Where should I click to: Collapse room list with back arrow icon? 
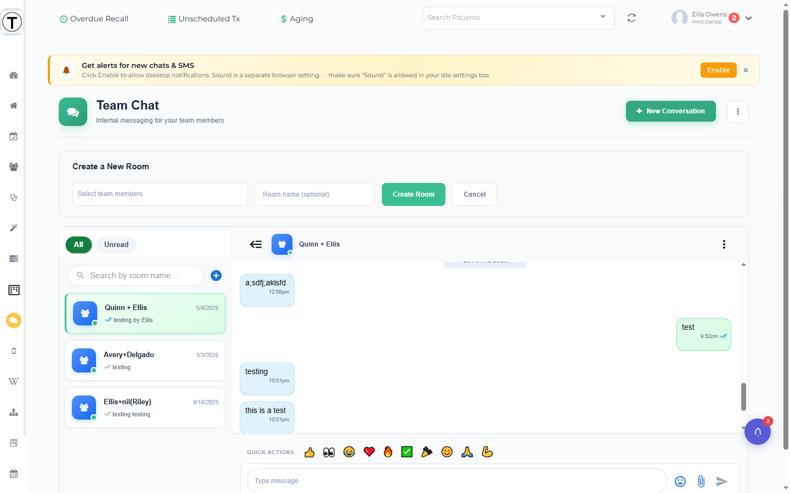click(x=256, y=244)
